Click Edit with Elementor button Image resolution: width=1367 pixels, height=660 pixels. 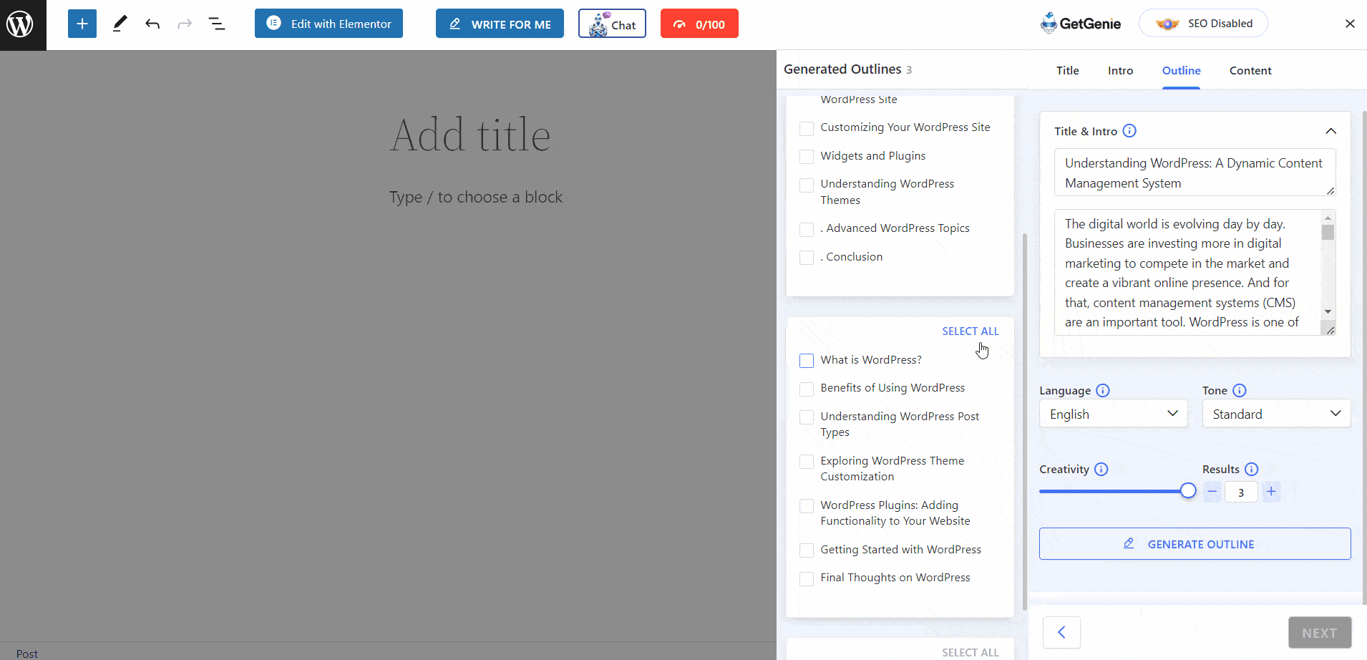pyautogui.click(x=329, y=24)
